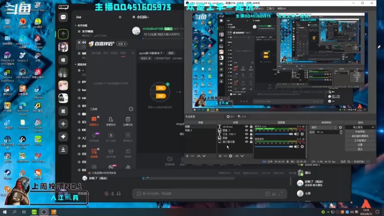The image size is (384, 216).
Task: Adjust 桌面音频 volume slider
Action: 274,146
